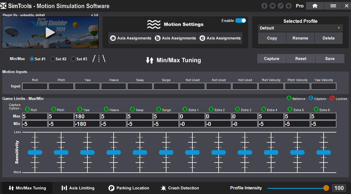Screen dimensions: 351x194
Task: Click the pencil edit icon in title bar
Action: pos(281,6)
